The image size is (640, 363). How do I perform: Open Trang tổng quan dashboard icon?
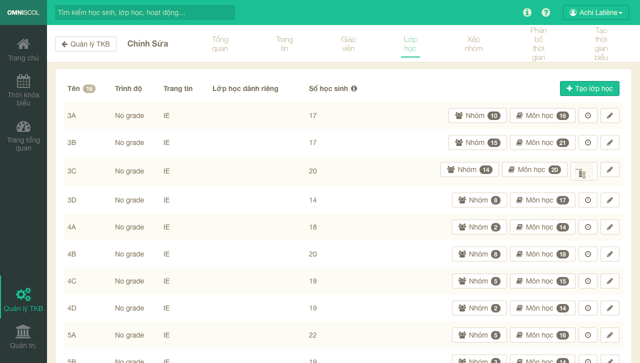[x=23, y=126]
